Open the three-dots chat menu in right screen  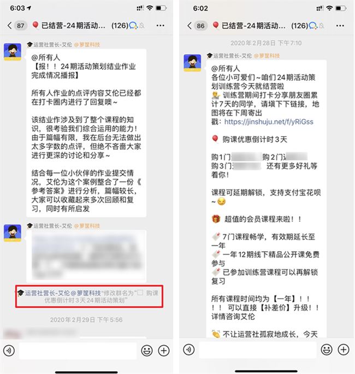[x=340, y=26]
